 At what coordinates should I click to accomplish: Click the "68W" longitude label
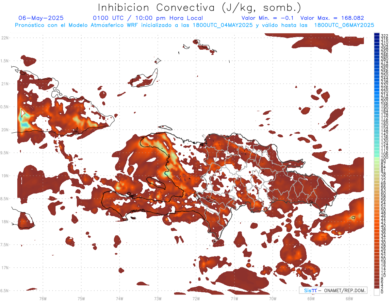[x=349, y=298]
